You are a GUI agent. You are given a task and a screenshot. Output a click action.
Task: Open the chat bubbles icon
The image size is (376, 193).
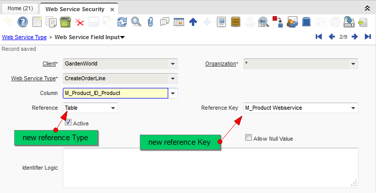(165, 22)
